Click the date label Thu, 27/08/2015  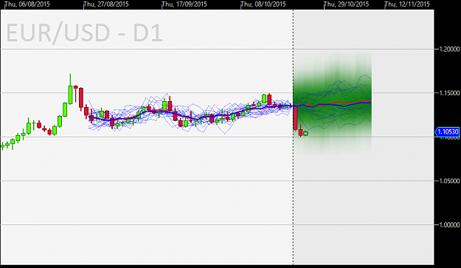tap(106, 4)
